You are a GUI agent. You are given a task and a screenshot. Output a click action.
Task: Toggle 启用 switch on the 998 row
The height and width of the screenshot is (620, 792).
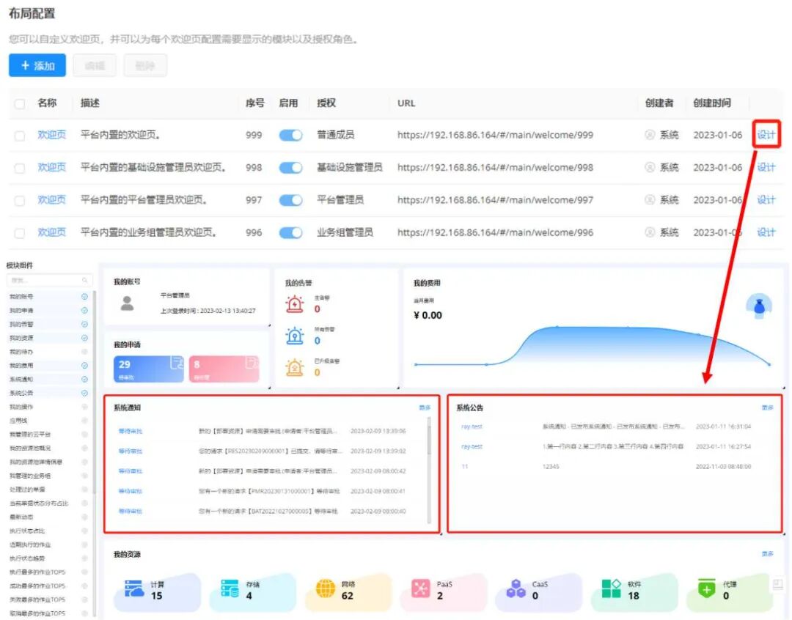[289, 167]
